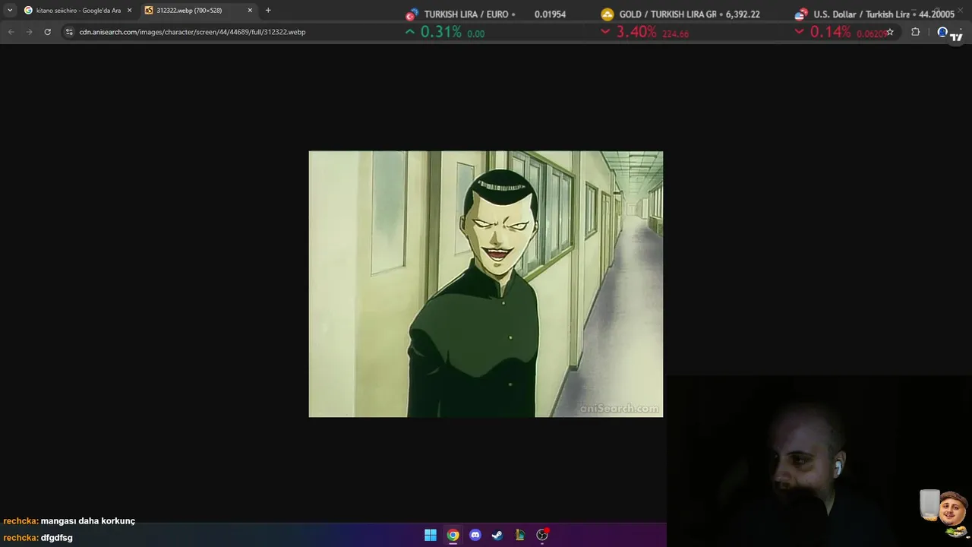
Task: Go back to the previous page
Action: click(x=11, y=32)
